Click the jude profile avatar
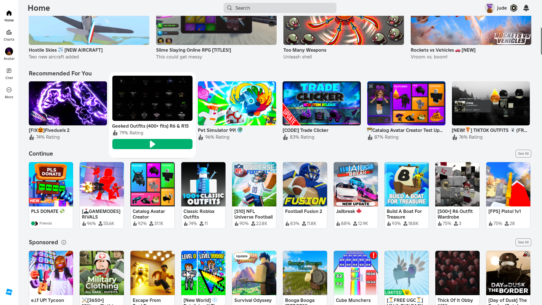 (x=489, y=8)
